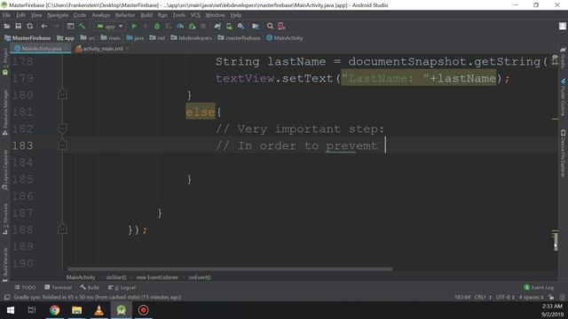Open Task View on the taskbar
The width and height of the screenshot is (568, 319).
[x=32, y=310]
